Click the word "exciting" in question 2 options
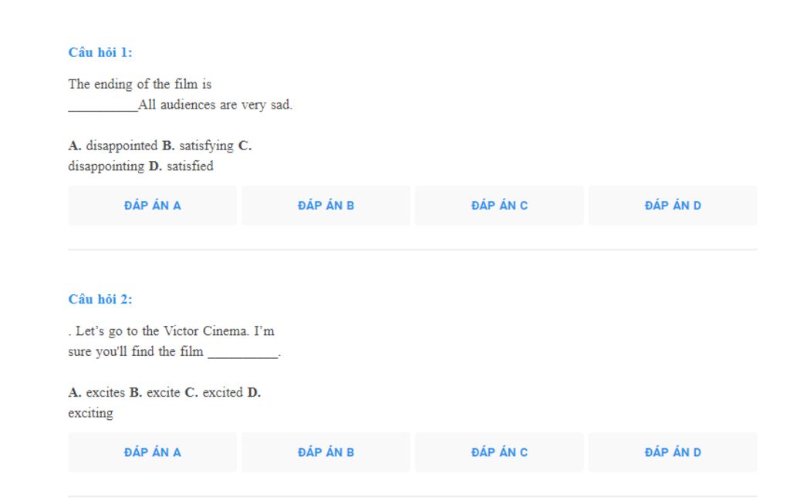Image resolution: width=790 pixels, height=503 pixels. tap(91, 414)
